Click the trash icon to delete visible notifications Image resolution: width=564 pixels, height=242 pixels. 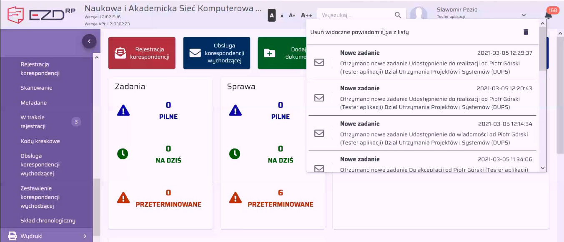pyautogui.click(x=526, y=32)
